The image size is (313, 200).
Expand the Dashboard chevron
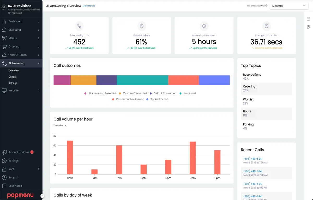pyautogui.click(x=39, y=21)
